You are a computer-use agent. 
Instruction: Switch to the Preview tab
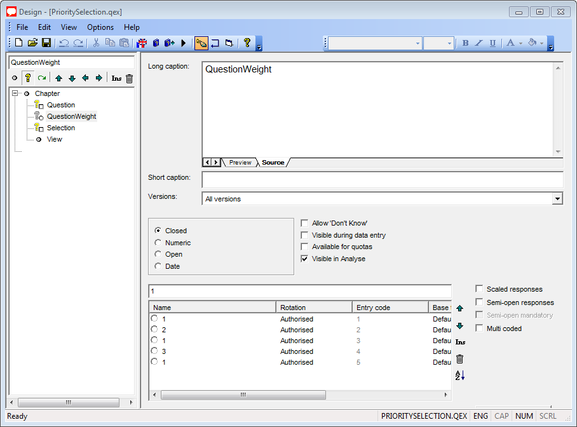(240, 163)
